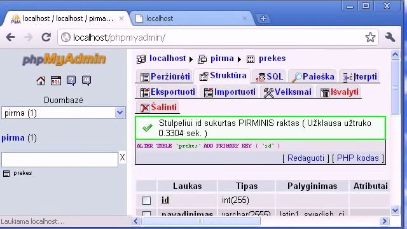407x229 pixels.
Task: Click the Redaguoti link
Action: (x=305, y=158)
